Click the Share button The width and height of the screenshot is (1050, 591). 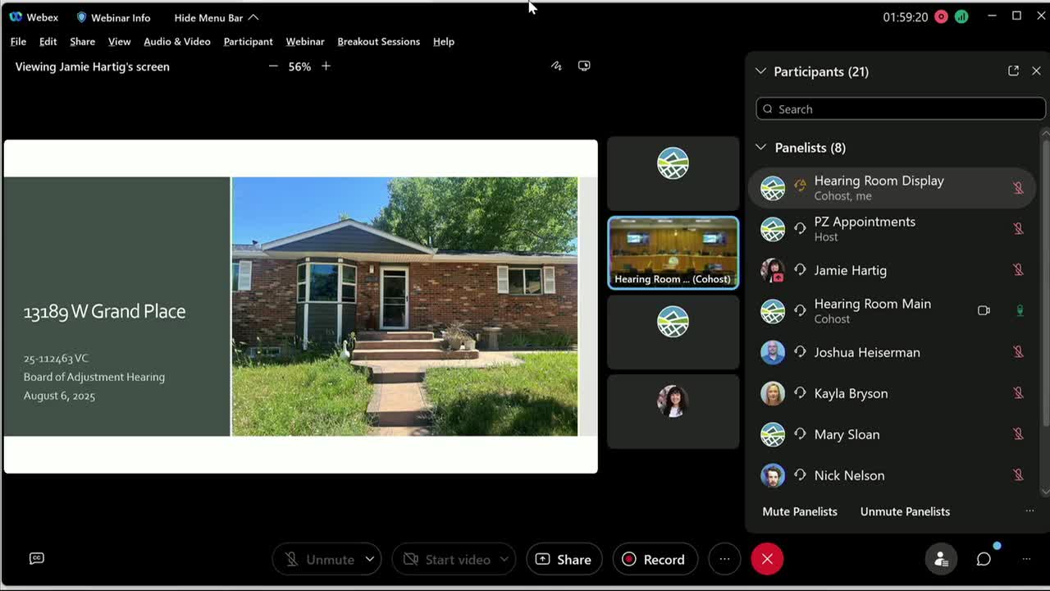pos(564,559)
